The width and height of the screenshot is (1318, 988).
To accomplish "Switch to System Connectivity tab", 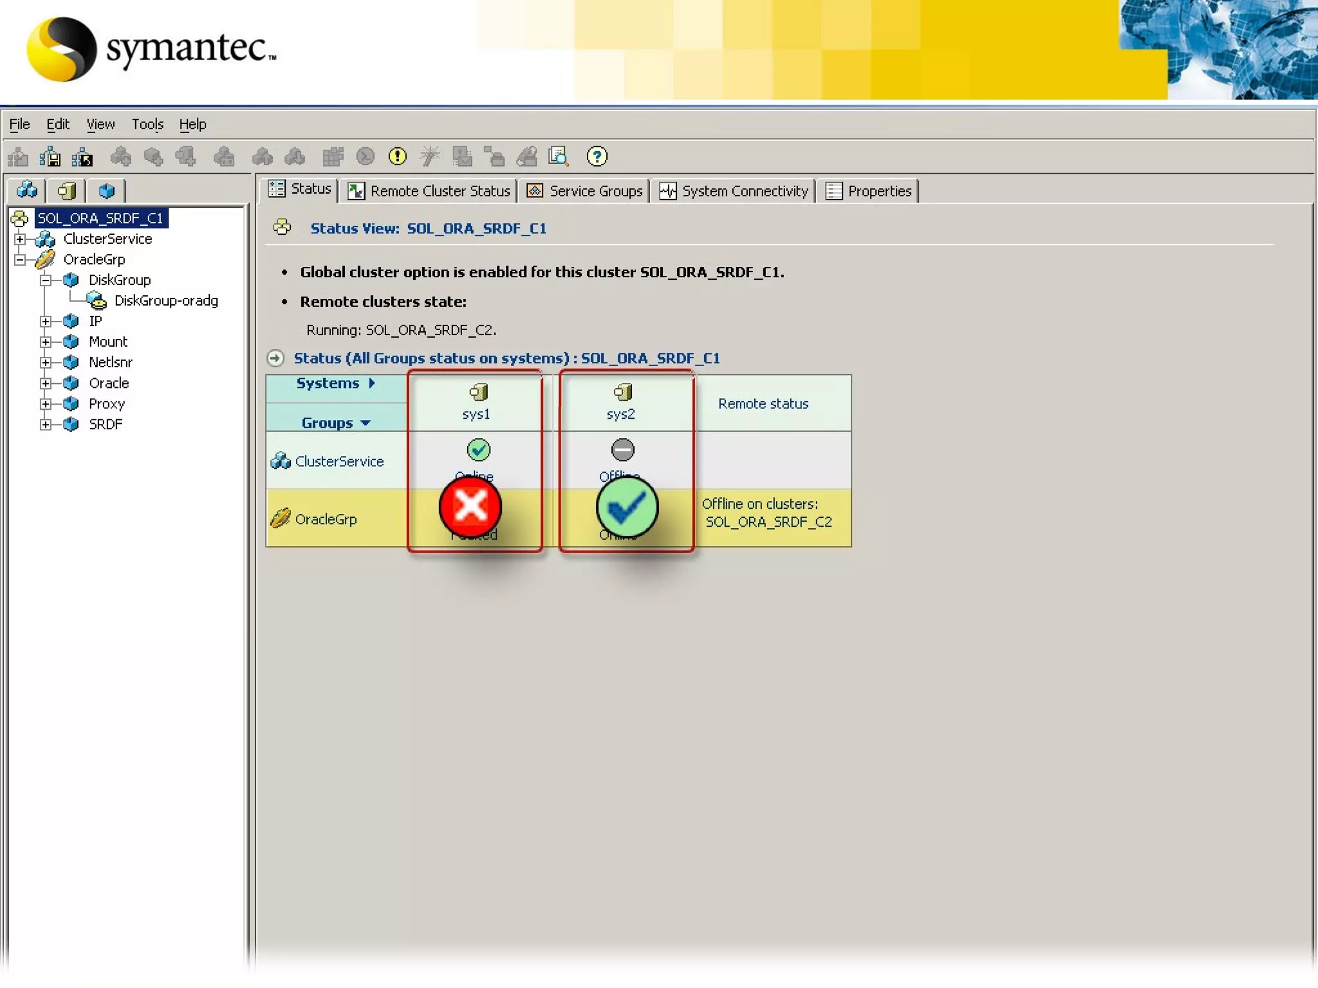I will [x=734, y=191].
